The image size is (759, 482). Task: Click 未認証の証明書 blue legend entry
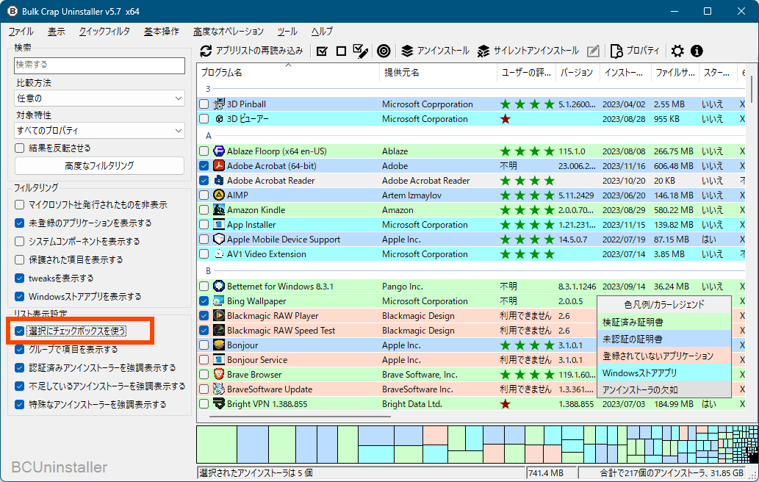click(x=663, y=339)
